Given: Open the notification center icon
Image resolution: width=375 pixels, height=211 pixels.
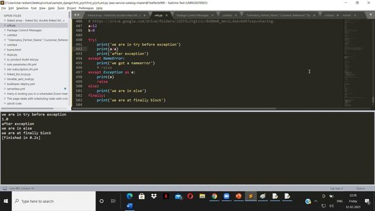Looking at the screenshot, I should point(367,202).
